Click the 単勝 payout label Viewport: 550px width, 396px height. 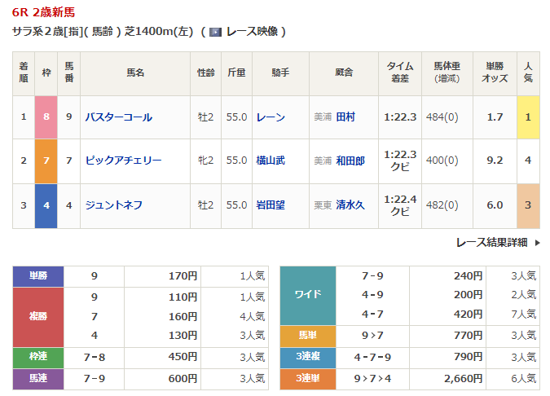click(38, 275)
